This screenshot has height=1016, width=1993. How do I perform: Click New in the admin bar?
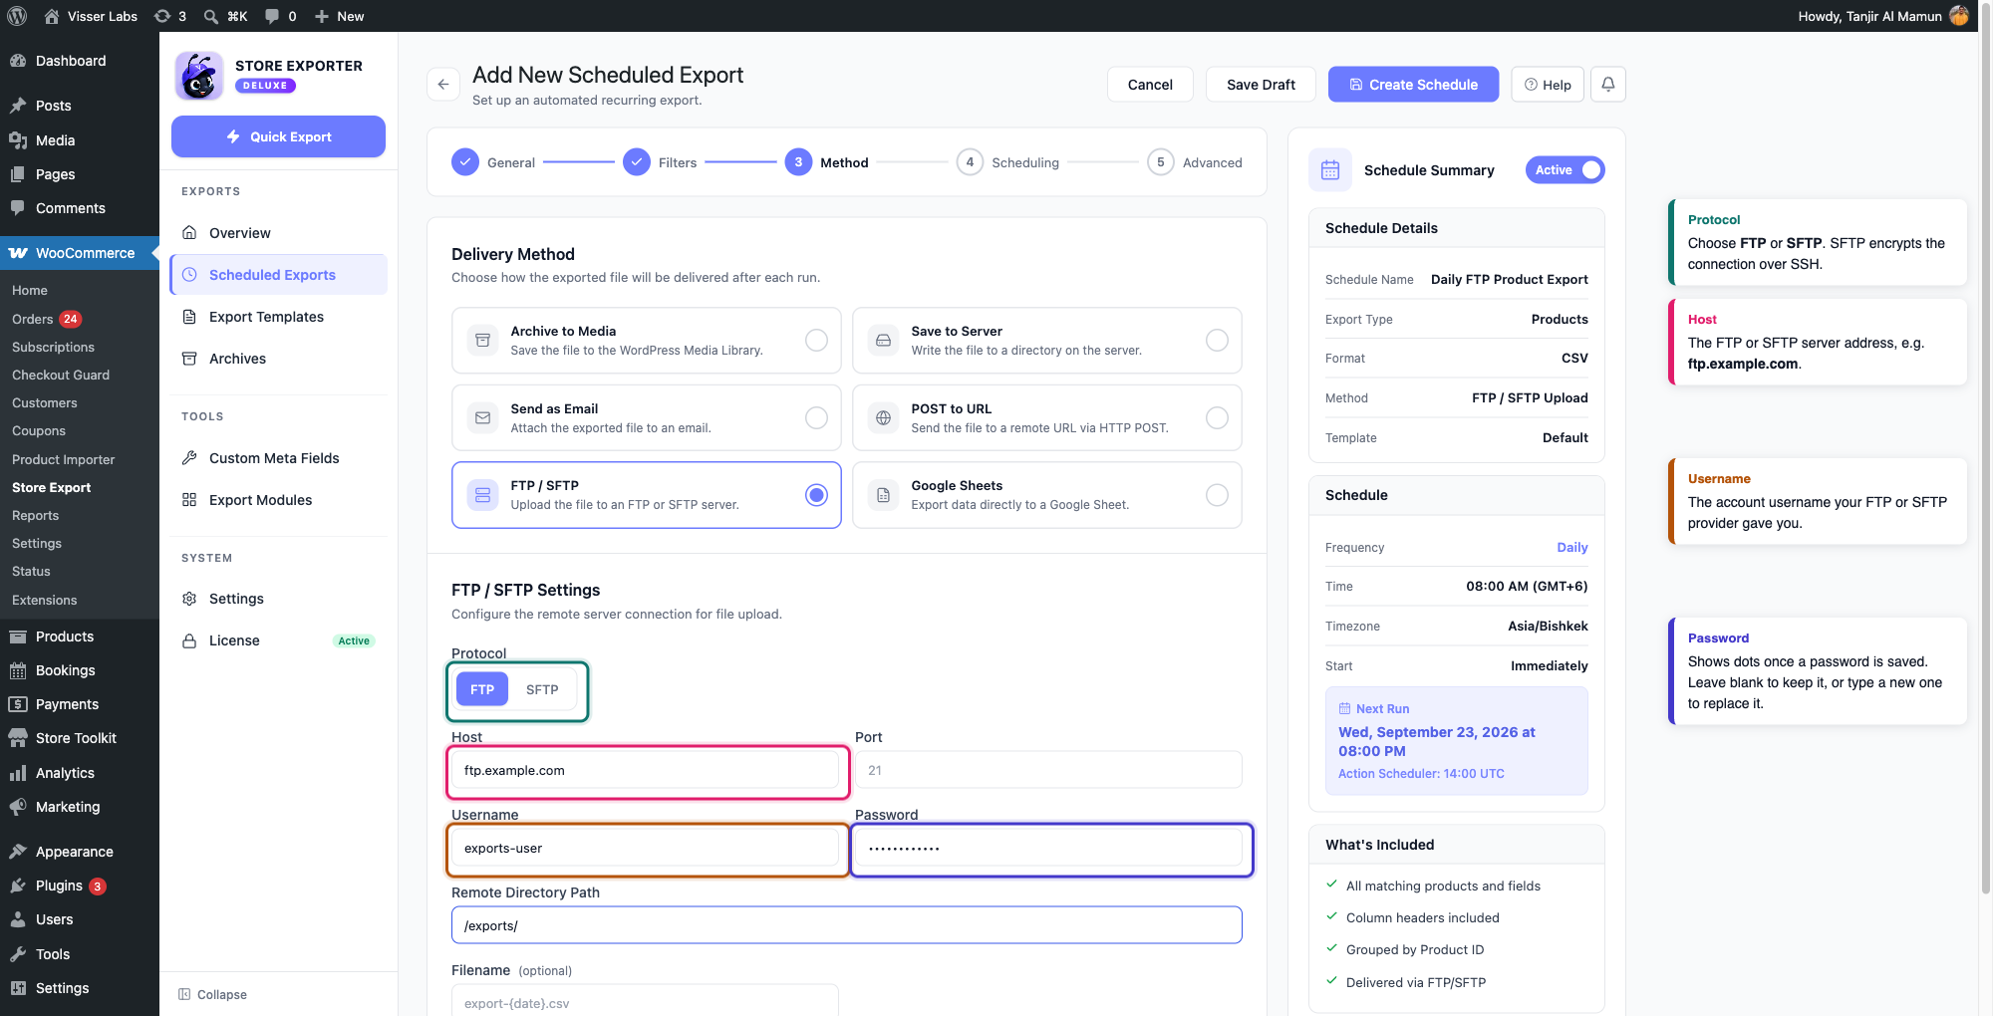coord(339,16)
